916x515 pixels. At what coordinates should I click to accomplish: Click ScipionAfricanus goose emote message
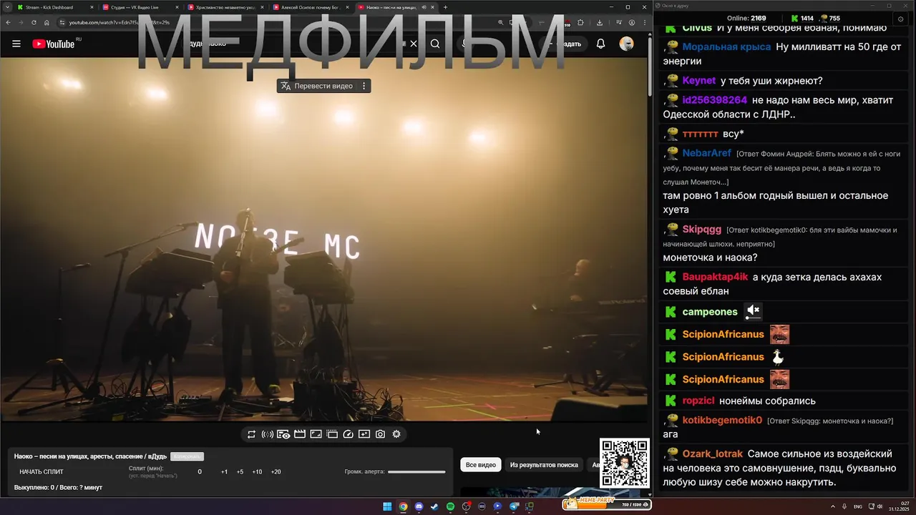point(778,357)
